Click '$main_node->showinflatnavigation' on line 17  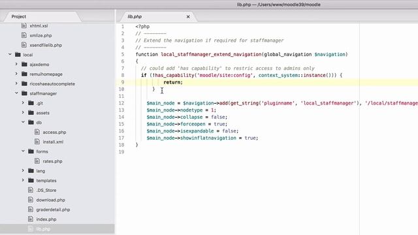[x=191, y=138]
